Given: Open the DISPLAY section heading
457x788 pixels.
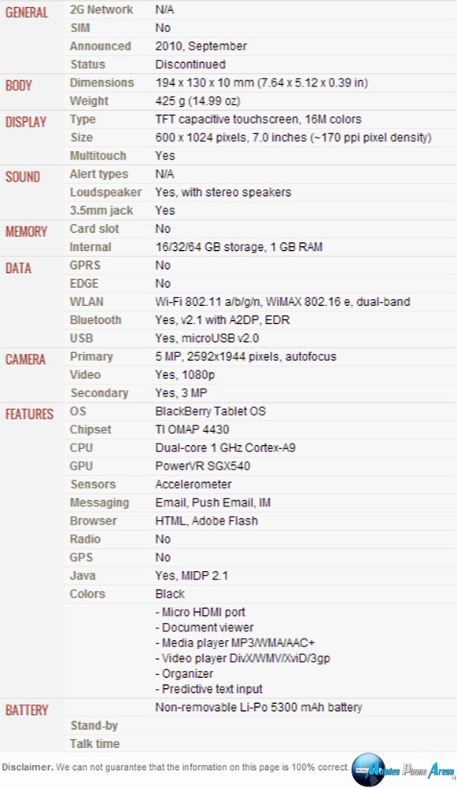Looking at the screenshot, I should [x=26, y=122].
